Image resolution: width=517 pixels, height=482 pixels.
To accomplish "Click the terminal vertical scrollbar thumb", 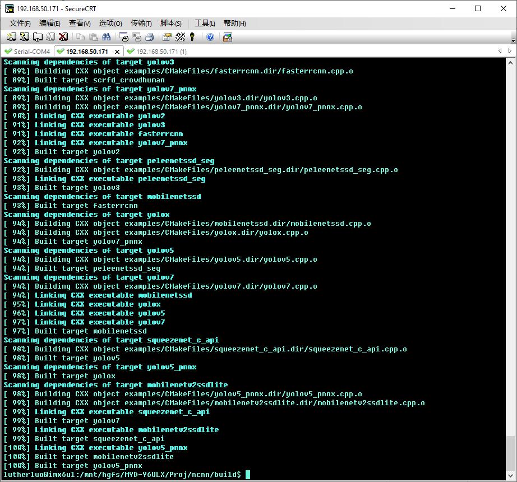I will click(510, 453).
